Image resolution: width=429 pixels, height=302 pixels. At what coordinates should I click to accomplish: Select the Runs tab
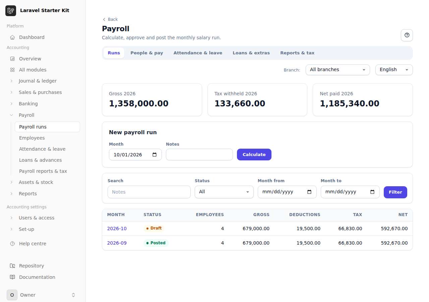(114, 53)
